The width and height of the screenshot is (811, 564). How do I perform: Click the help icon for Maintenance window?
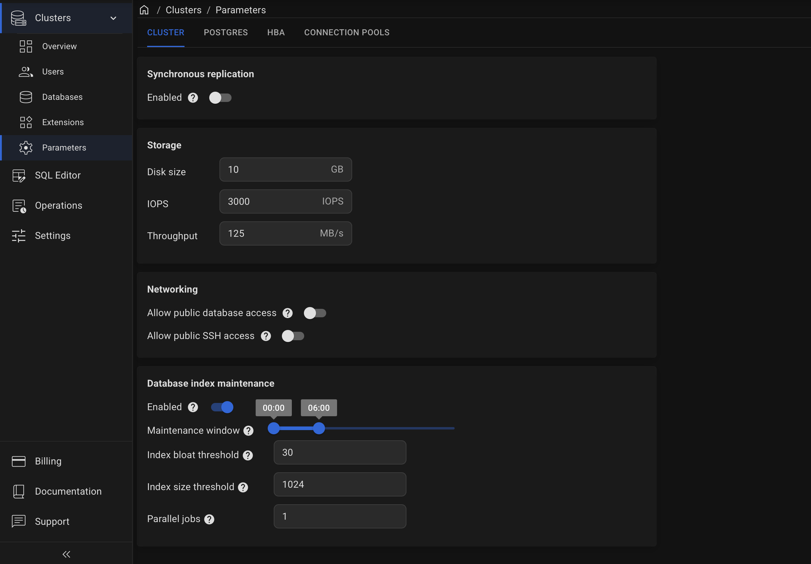(x=249, y=431)
